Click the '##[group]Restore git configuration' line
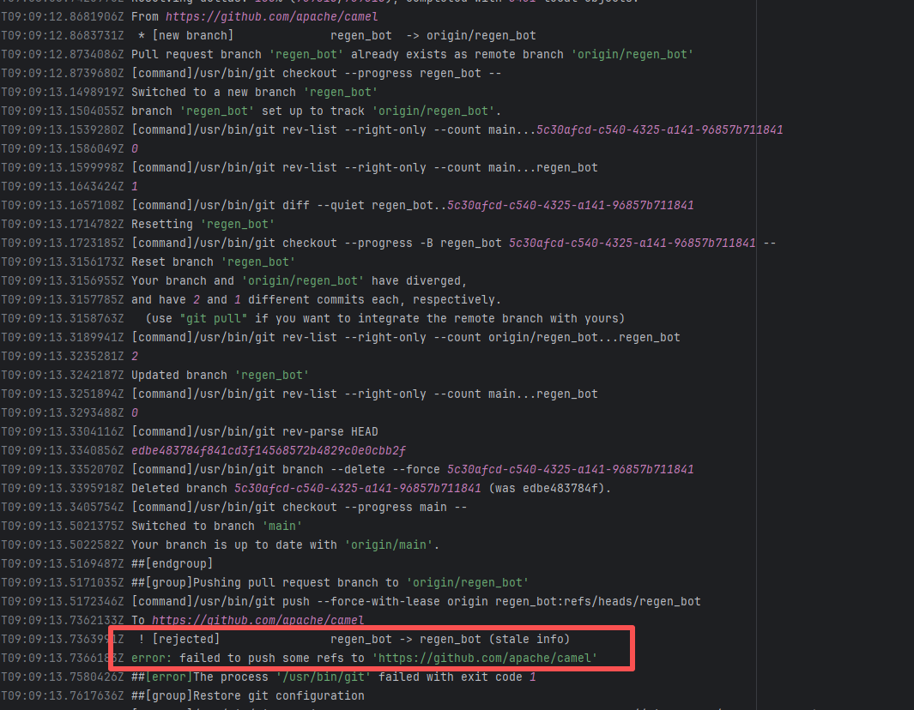 coord(247,695)
